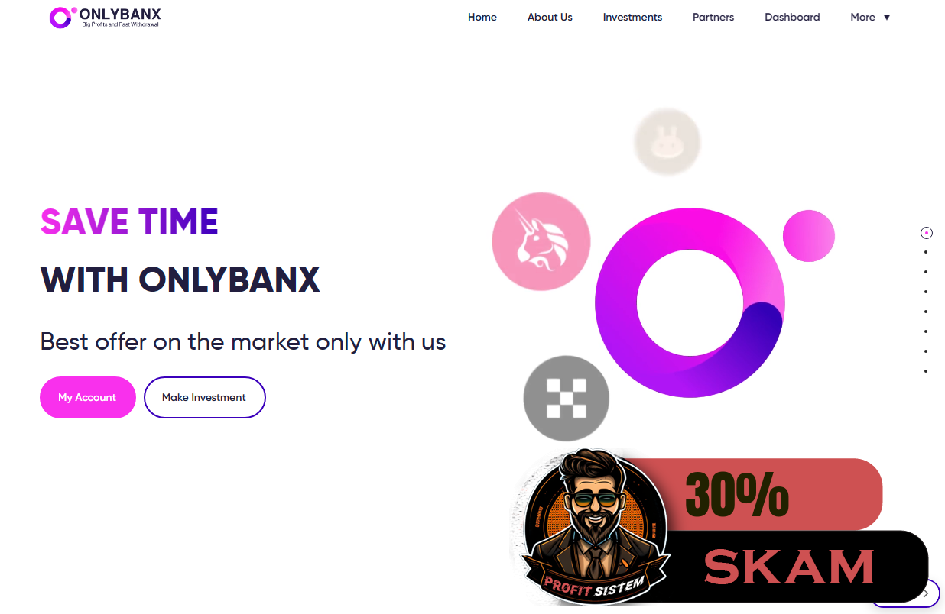This screenshot has width=945, height=614.
Task: Click the large purple ring logo graphic
Action: coord(690,302)
